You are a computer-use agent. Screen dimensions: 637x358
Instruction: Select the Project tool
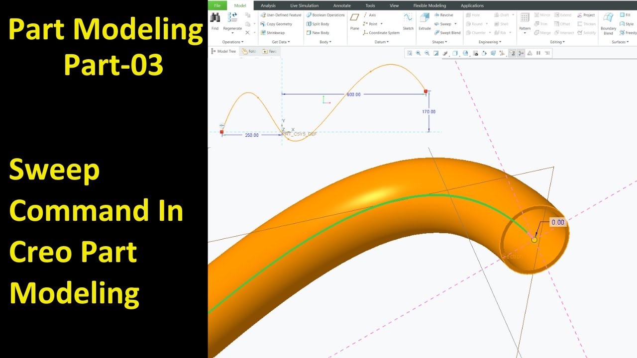(x=586, y=15)
